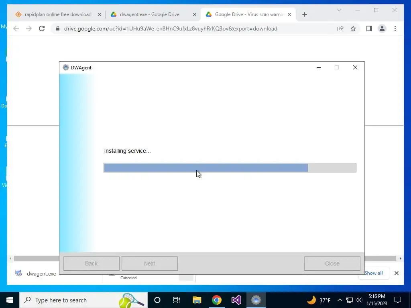Open Visual Studio from taskbar
The image size is (411, 308).
coord(236,300)
